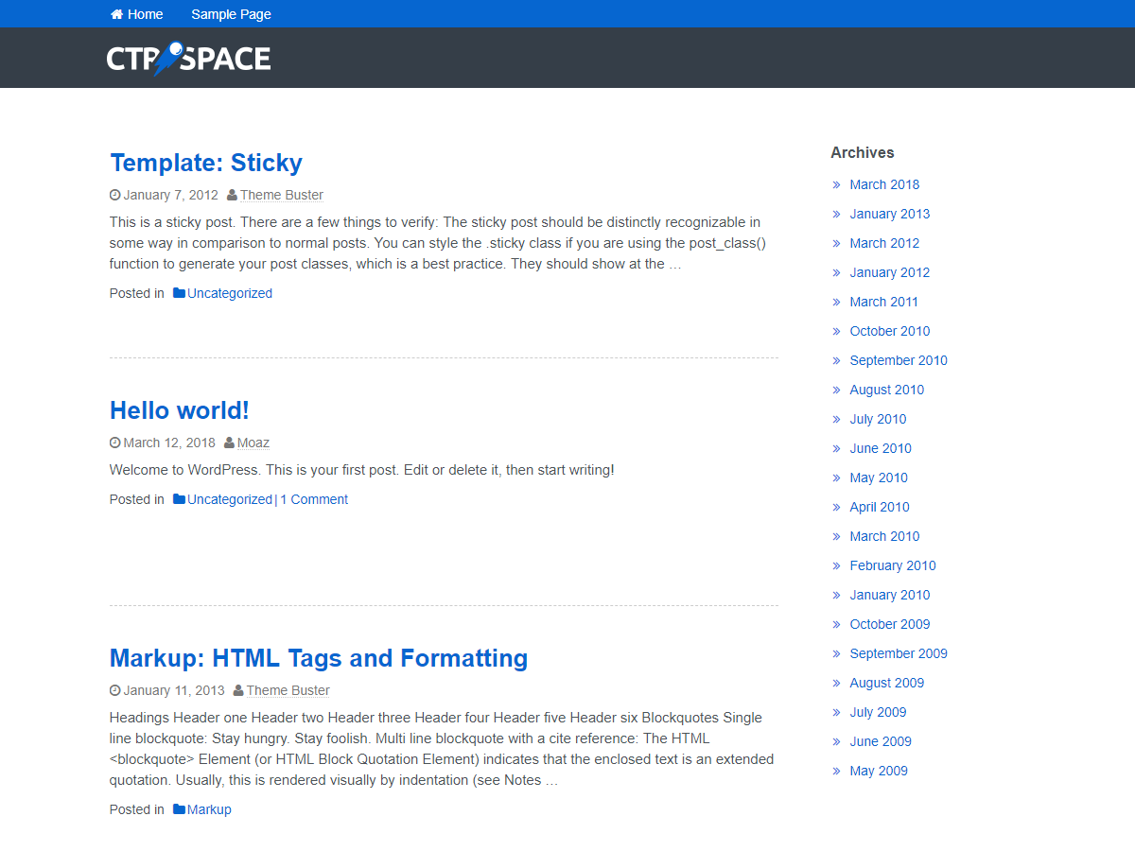View the 1 Comment link
Viewport: 1135px width, 851px height.
pyautogui.click(x=314, y=499)
